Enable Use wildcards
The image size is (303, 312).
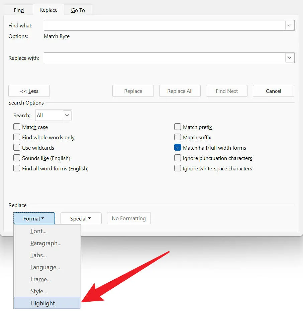click(17, 148)
